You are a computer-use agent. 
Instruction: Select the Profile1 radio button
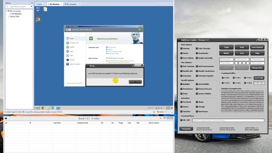click(x=223, y=78)
